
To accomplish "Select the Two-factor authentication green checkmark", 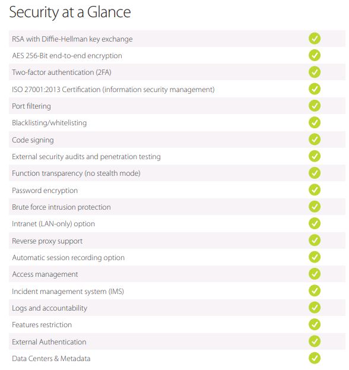I will point(315,72).
